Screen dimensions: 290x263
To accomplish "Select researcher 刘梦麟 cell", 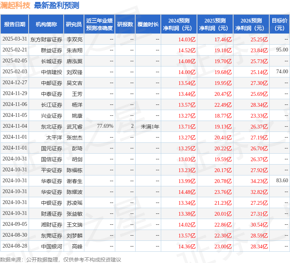I will (75, 236).
